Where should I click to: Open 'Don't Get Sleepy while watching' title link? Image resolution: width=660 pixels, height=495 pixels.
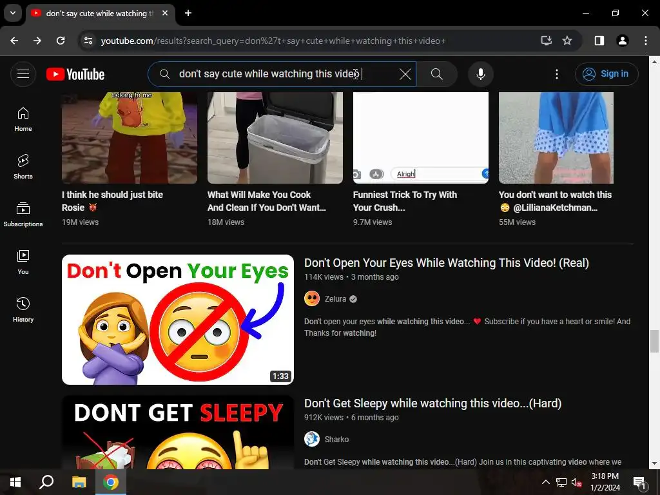pyautogui.click(x=432, y=403)
